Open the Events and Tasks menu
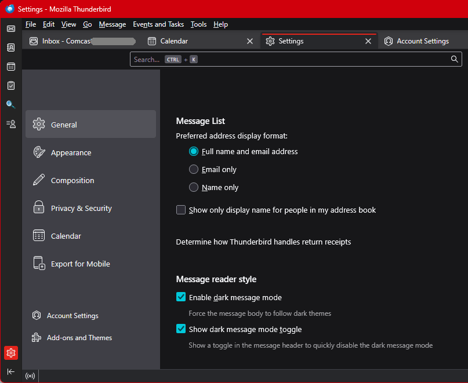This screenshot has height=383, width=468. click(158, 24)
